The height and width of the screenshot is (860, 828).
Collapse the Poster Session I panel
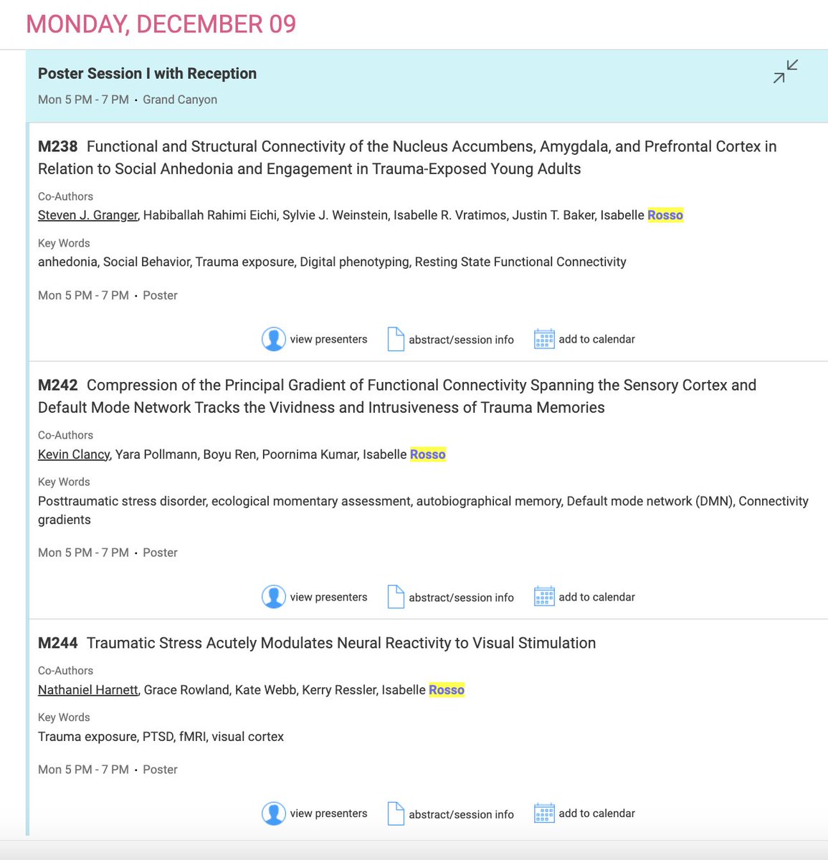pos(786,72)
